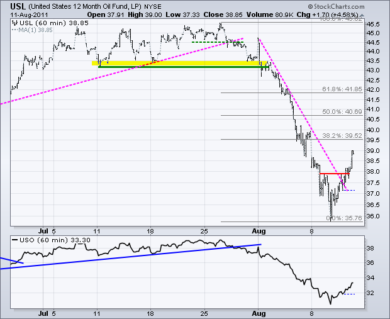The height and width of the screenshot is (319, 390).
Task: Click the 0.0%: 35.76 Fibonacci label
Action: (344, 218)
